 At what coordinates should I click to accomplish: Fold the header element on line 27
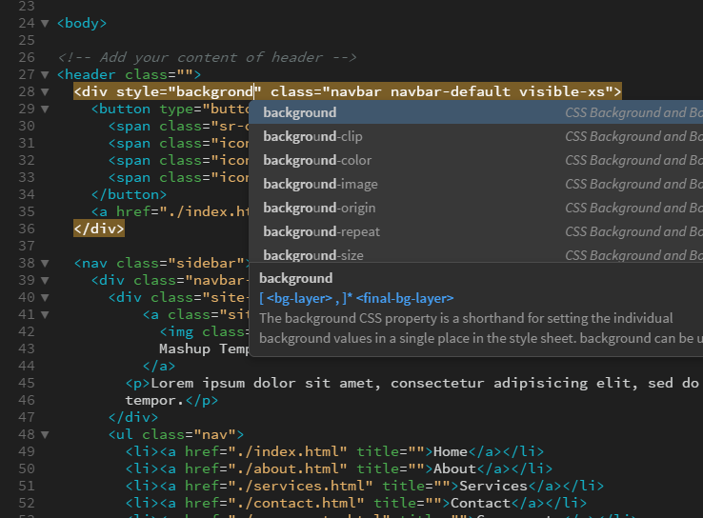tap(45, 74)
